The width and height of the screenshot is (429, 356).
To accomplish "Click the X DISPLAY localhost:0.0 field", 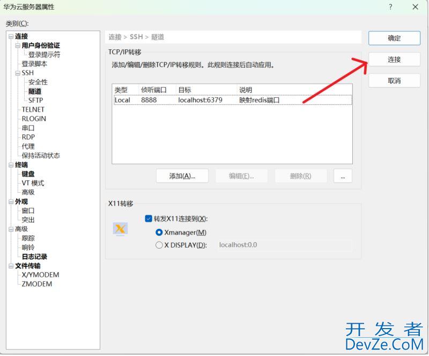I will coord(285,245).
